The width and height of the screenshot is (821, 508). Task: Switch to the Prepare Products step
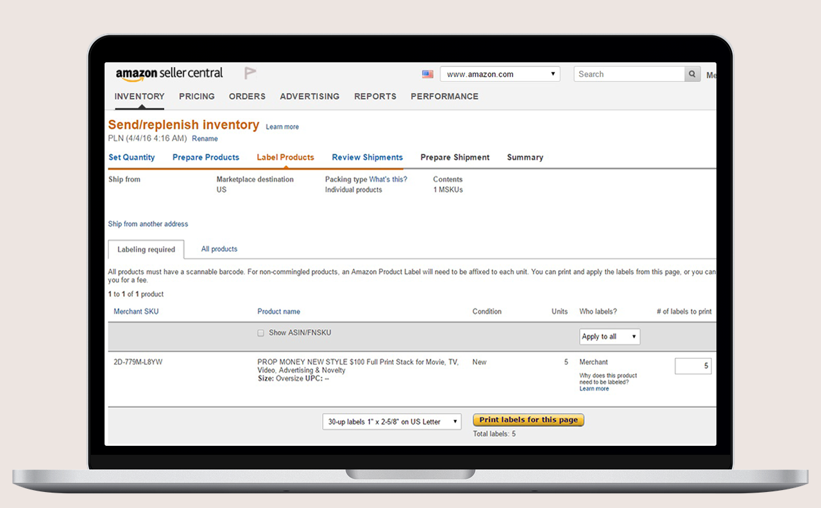205,157
